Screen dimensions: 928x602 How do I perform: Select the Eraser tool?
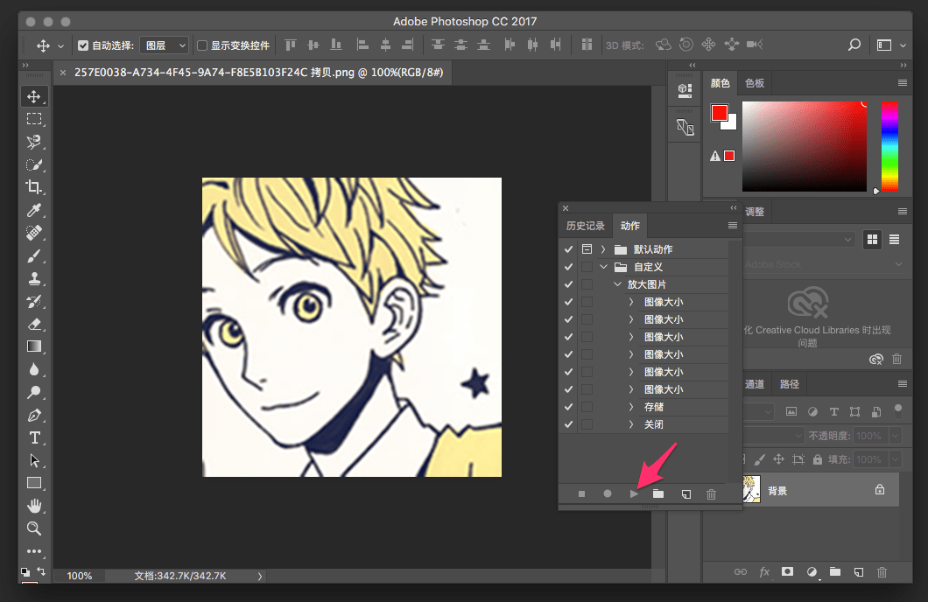tap(34, 324)
